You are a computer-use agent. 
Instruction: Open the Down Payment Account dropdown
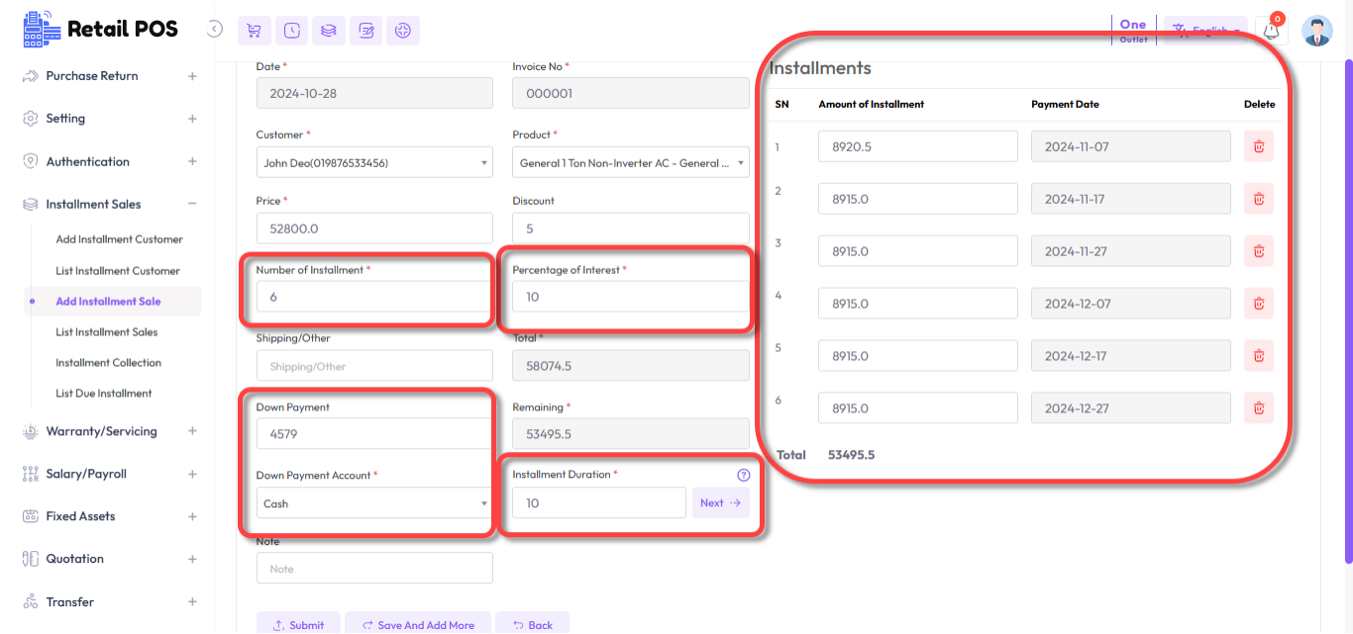click(374, 503)
